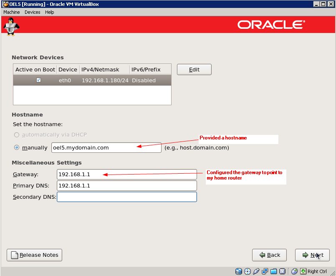This screenshot has height=276, width=336.
Task: Click the Back button
Action: [x=269, y=255]
